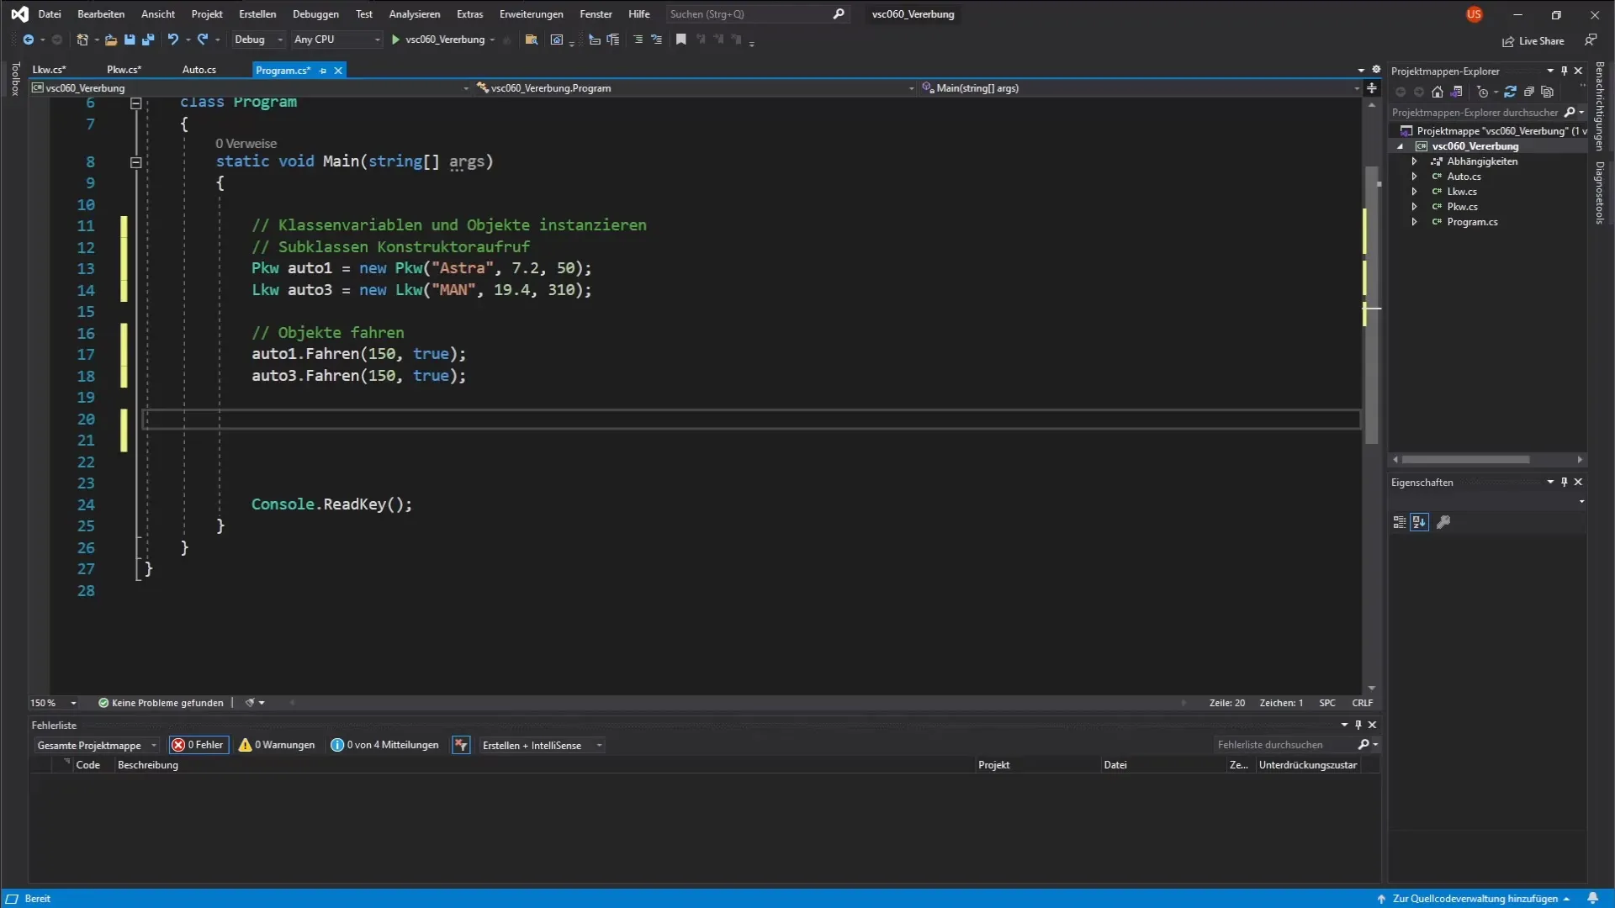Screen dimensions: 1615x908
Task: Click the categorized view icon in Eigenschaften
Action: (1400, 522)
